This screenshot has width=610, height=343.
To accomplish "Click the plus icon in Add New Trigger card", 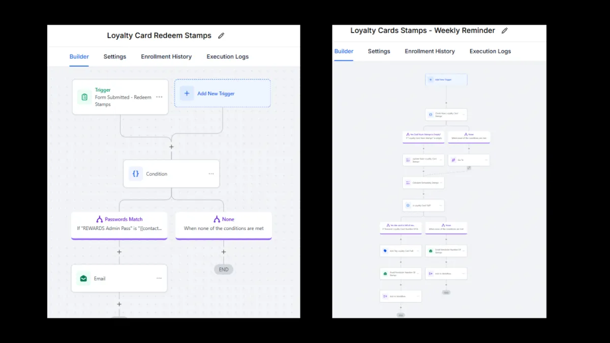I will 187,94.
